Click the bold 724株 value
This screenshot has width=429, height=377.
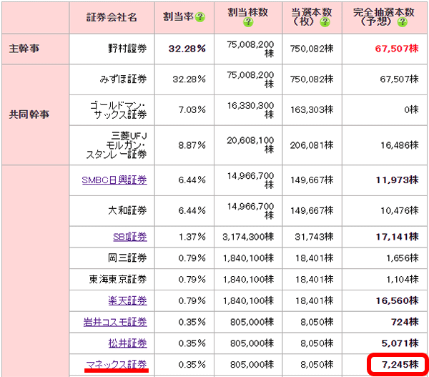[x=405, y=322]
